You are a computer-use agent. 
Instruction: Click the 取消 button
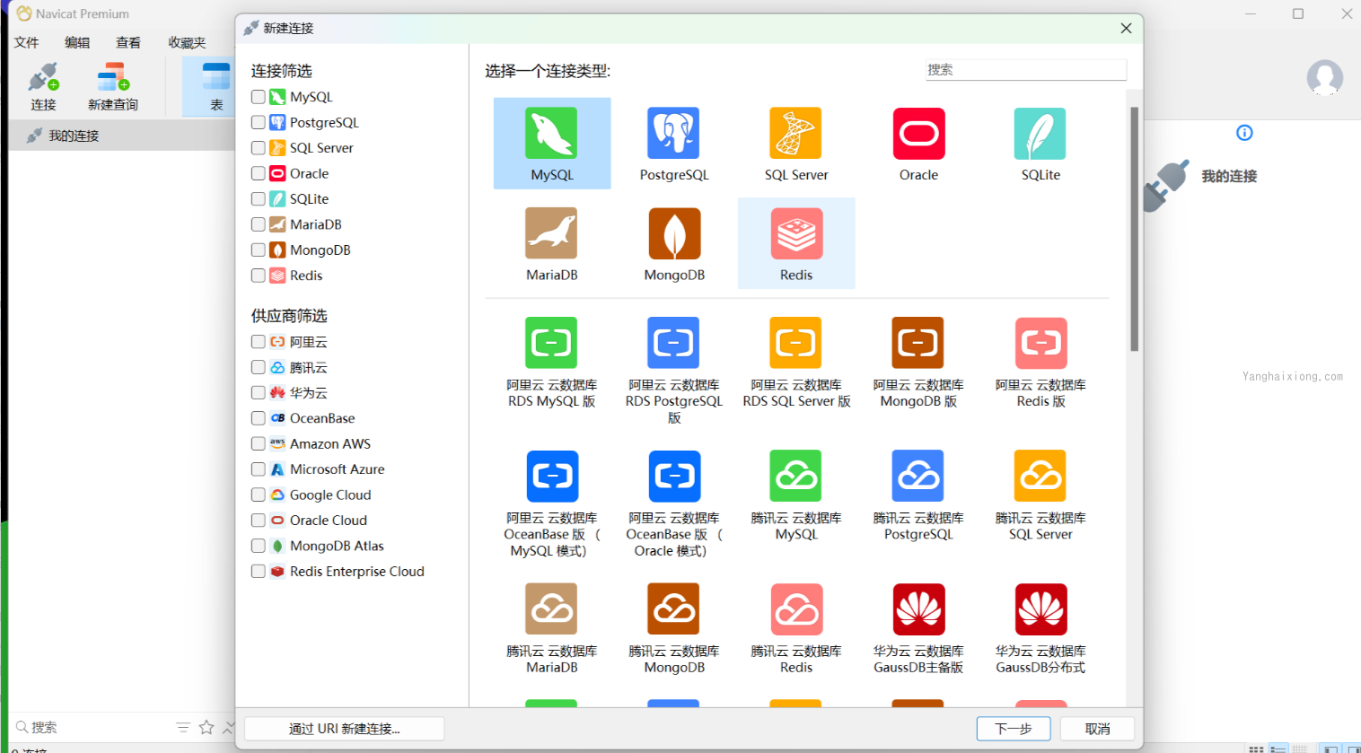(x=1097, y=729)
